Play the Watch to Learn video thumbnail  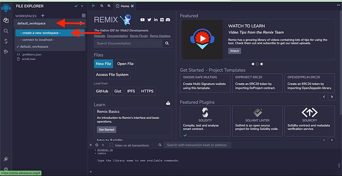pos(202,39)
